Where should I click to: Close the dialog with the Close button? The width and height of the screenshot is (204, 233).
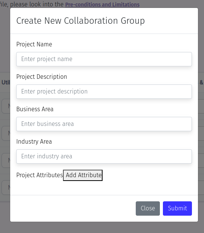click(148, 208)
